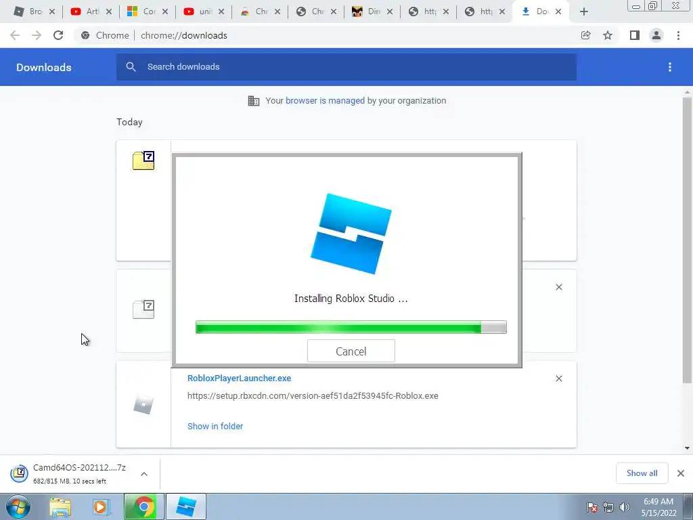Click the network tray icon

608,507
